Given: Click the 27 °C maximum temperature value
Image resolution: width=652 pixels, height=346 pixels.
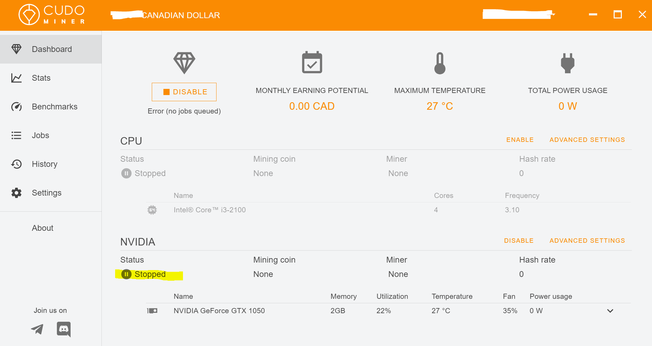Looking at the screenshot, I should click(440, 106).
